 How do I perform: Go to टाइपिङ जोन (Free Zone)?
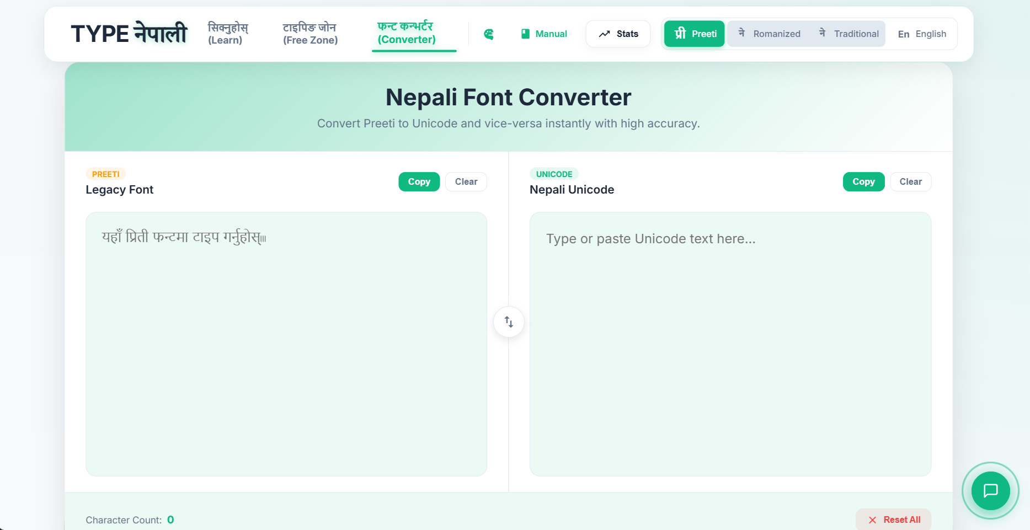pyautogui.click(x=310, y=33)
